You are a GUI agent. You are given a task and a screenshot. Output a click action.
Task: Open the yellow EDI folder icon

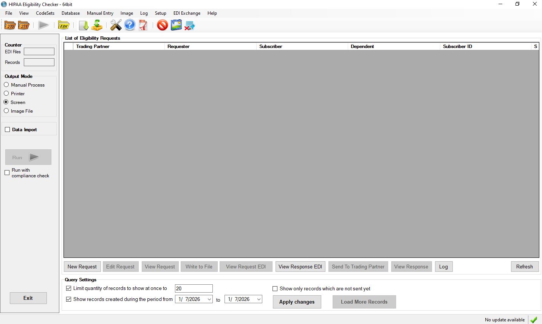[63, 25]
